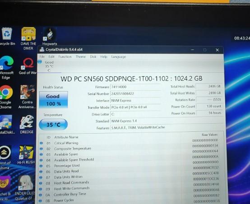Click Critical Warning status indicator dot

[42, 143]
